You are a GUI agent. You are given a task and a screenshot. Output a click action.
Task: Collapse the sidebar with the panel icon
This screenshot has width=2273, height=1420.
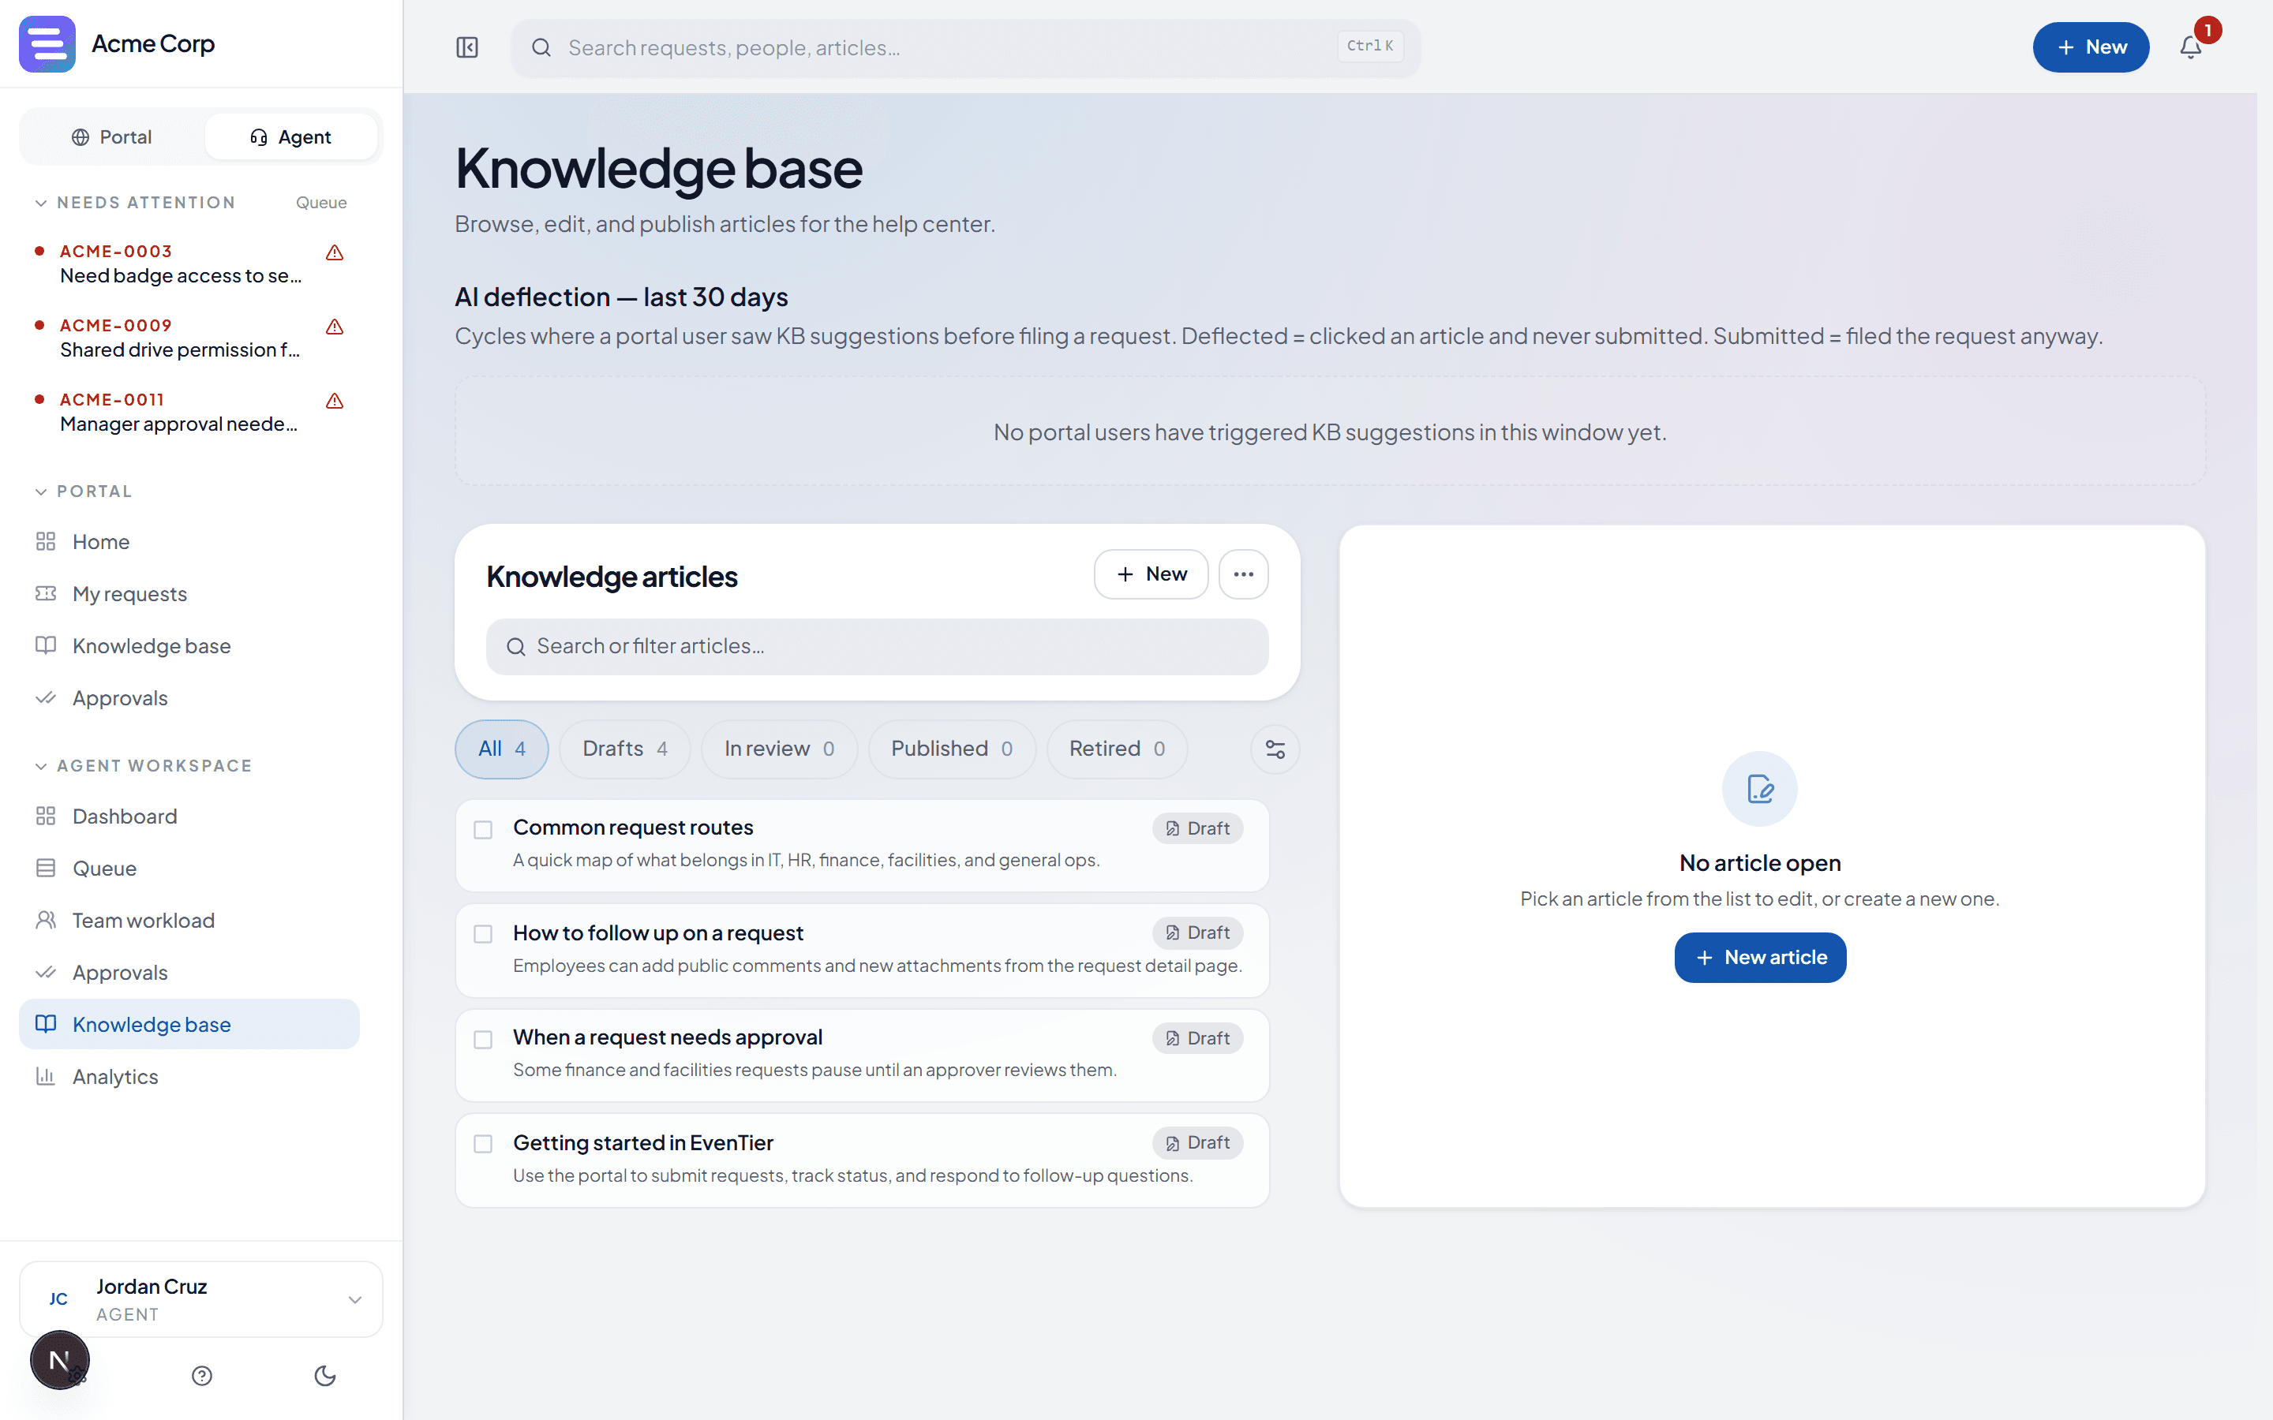(x=466, y=47)
